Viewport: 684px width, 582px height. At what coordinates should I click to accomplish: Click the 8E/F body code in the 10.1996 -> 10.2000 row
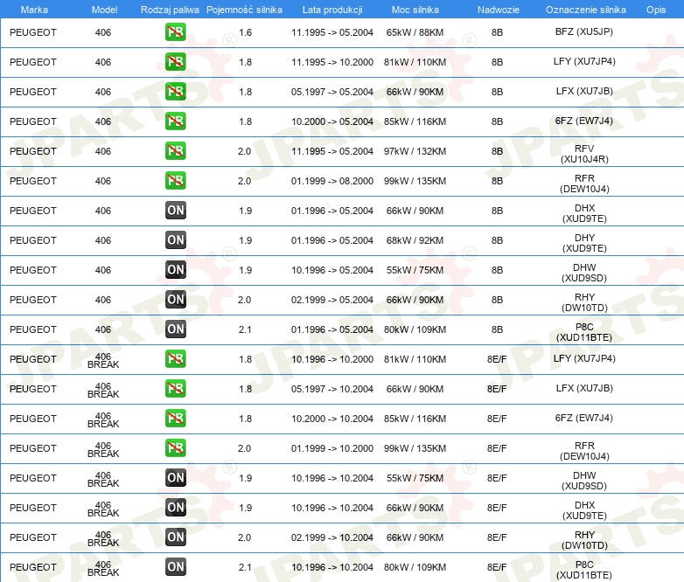coord(497,359)
